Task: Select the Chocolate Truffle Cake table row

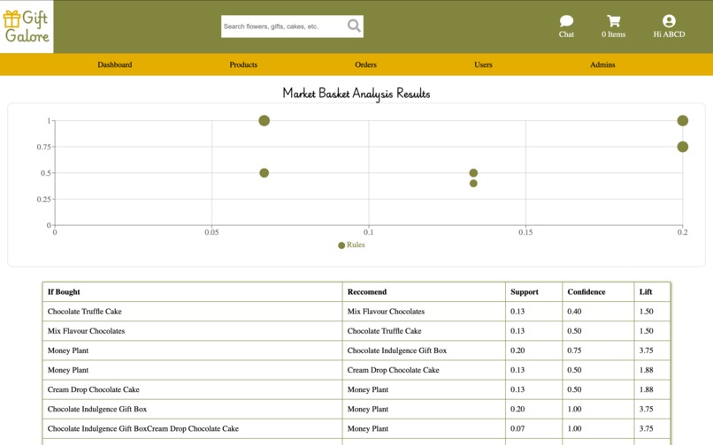Action: tap(356, 312)
